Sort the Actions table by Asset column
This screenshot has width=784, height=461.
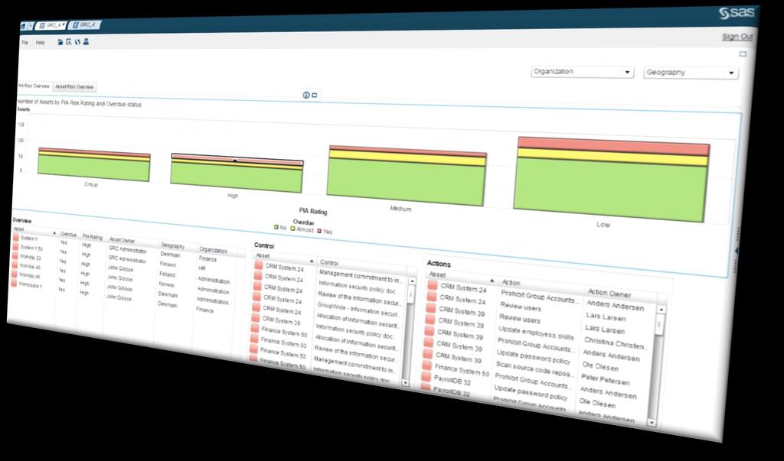(x=462, y=278)
